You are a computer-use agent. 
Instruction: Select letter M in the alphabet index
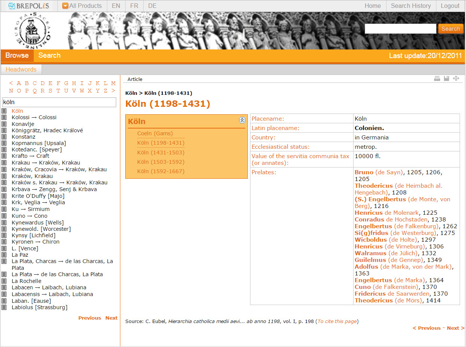point(113,83)
